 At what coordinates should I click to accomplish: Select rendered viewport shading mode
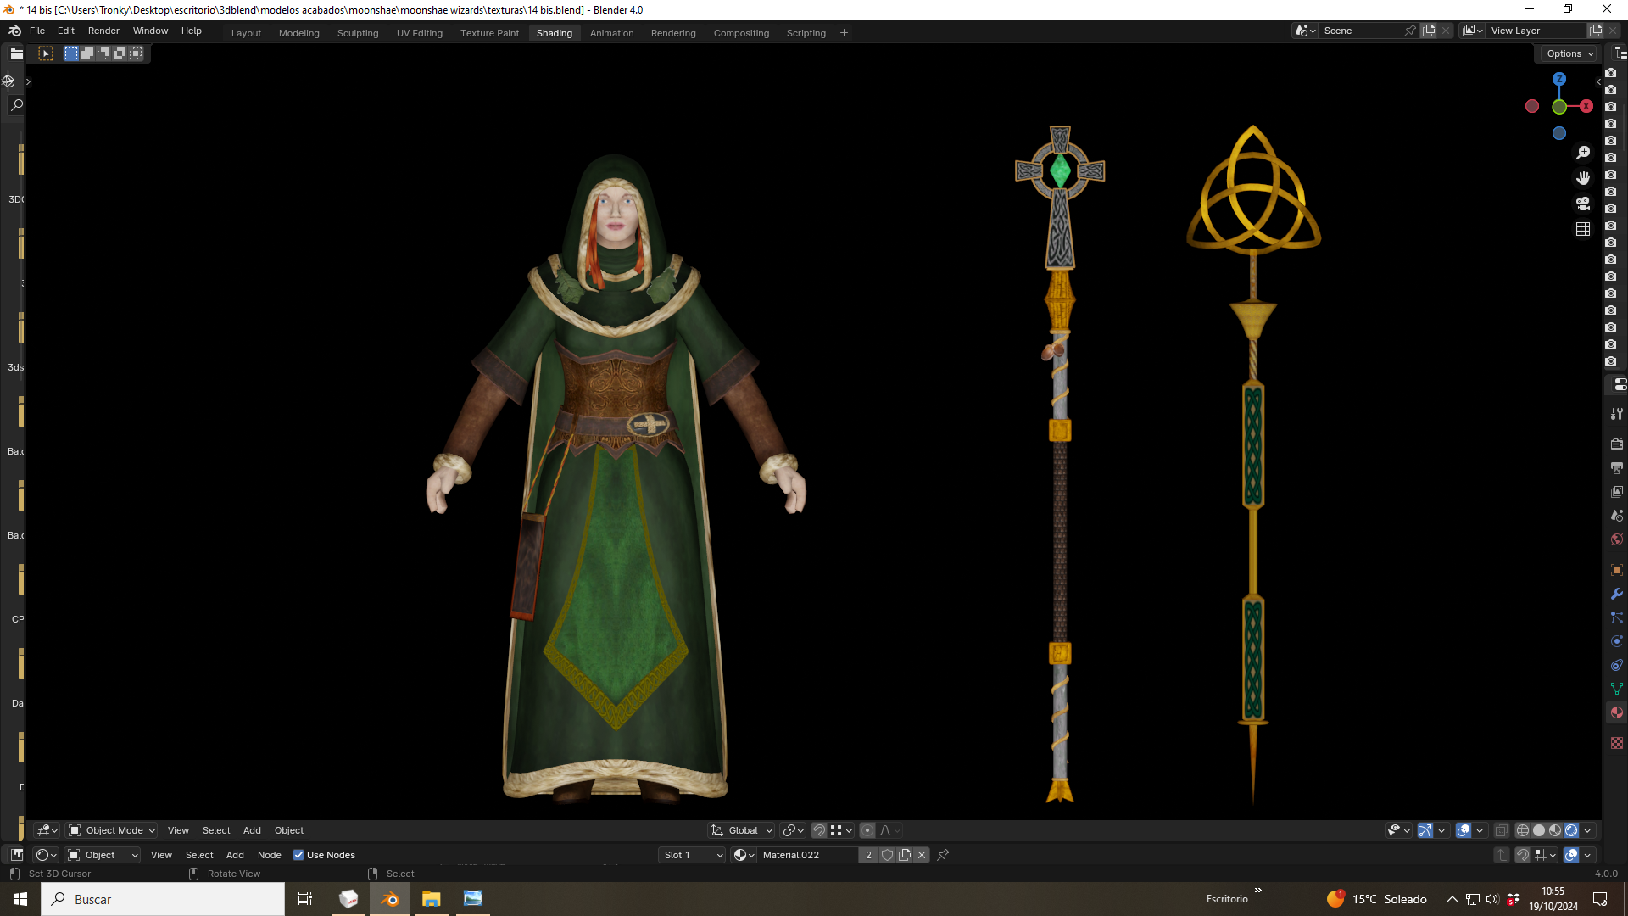tap(1571, 830)
